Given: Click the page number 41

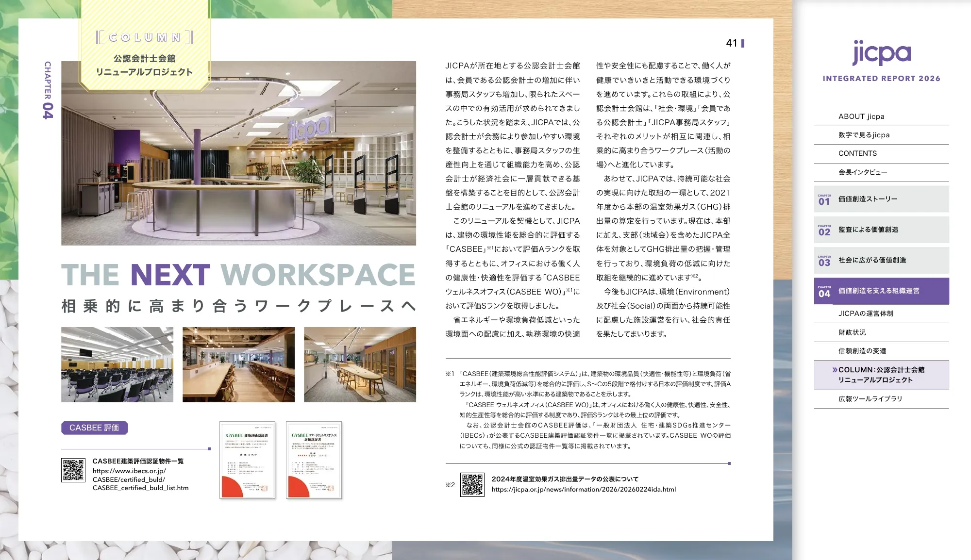Looking at the screenshot, I should click(x=732, y=43).
